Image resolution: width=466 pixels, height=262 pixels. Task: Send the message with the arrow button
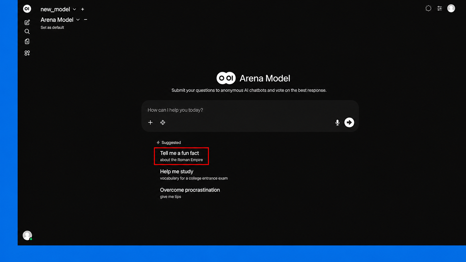point(349,123)
